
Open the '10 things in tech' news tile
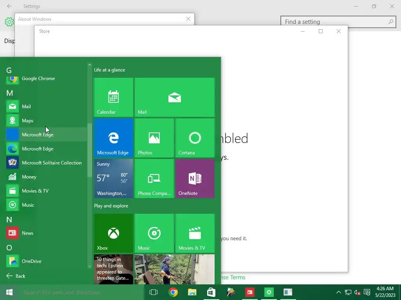[x=114, y=270]
